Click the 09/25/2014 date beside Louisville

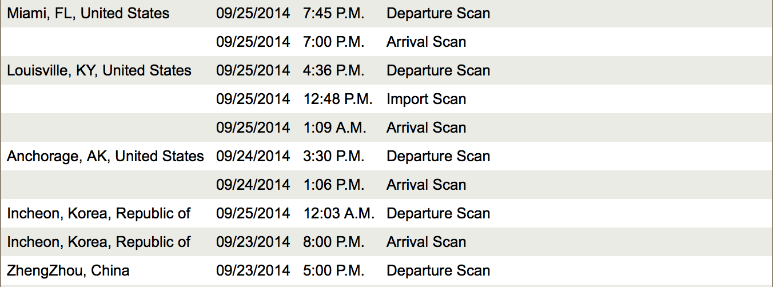(x=253, y=70)
